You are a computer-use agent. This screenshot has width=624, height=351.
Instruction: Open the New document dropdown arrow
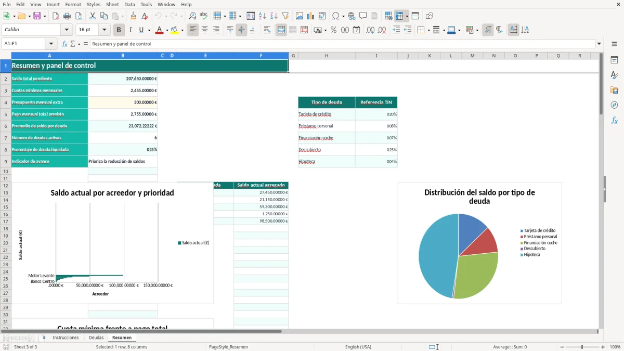coord(14,16)
